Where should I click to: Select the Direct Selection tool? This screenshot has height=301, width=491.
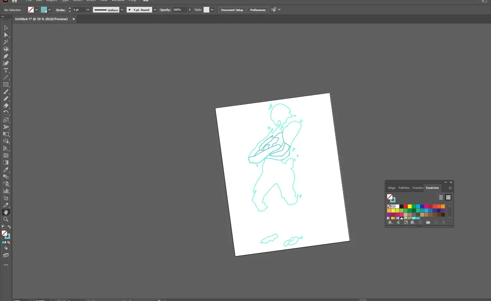(x=6, y=35)
